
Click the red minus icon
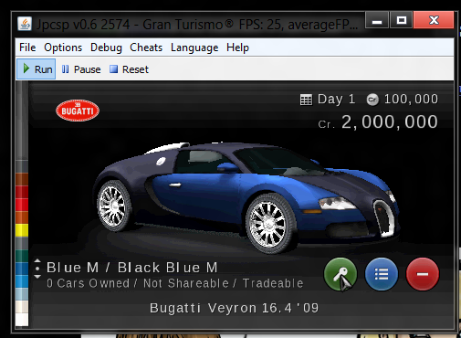(x=423, y=274)
